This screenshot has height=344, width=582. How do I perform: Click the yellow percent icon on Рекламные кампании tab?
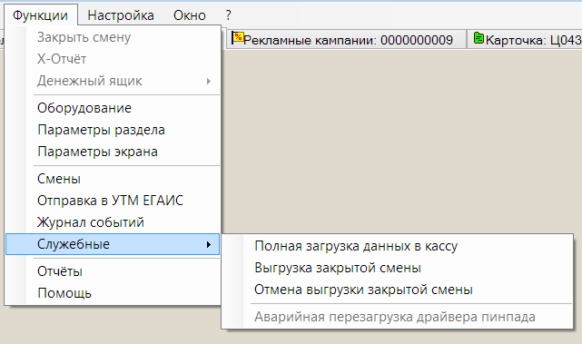click(x=238, y=38)
